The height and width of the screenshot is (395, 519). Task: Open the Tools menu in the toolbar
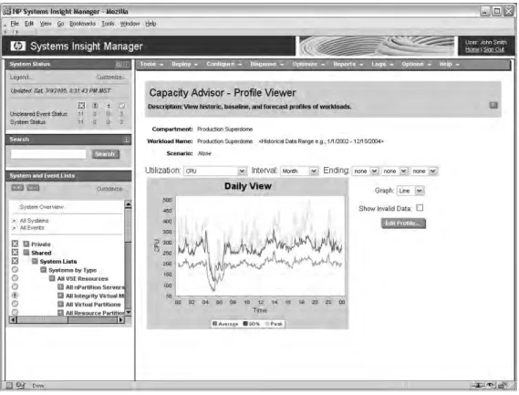(x=151, y=64)
